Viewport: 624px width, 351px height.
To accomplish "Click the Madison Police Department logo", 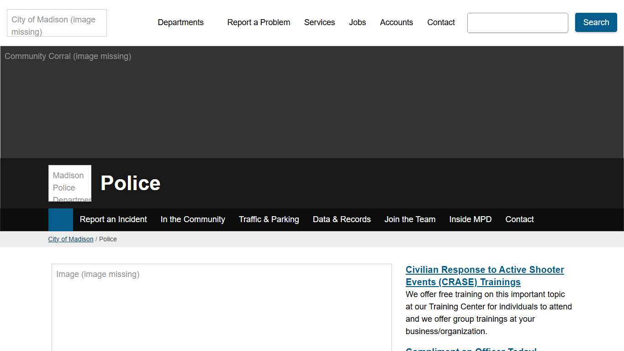I will (70, 183).
